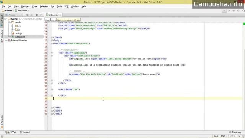Open the Edit menu
The image size is (245, 138).
(10, 7)
